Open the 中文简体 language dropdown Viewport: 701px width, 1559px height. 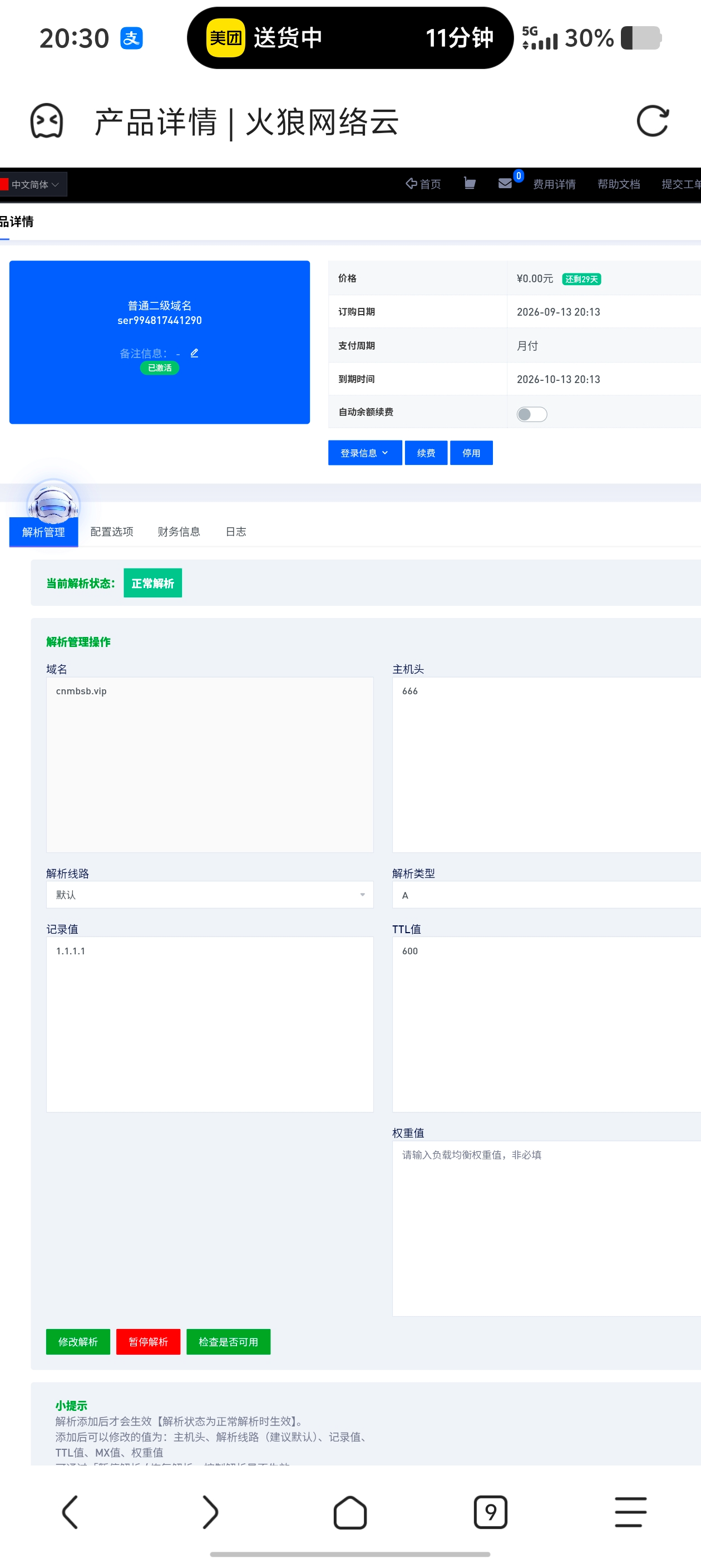34,185
